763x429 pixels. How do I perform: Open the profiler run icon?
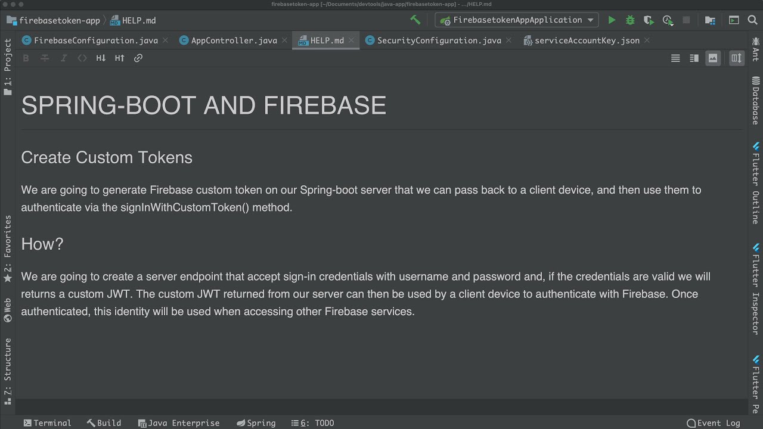tap(668, 20)
